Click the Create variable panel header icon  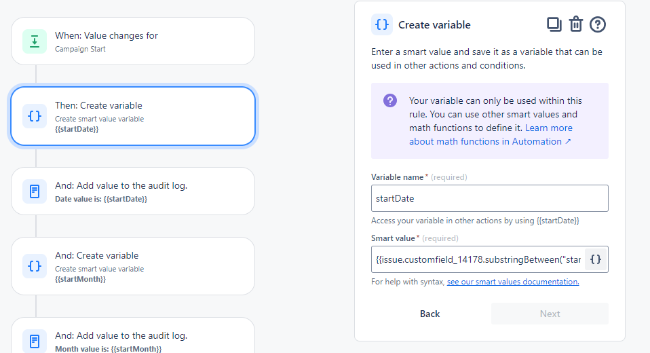382,24
